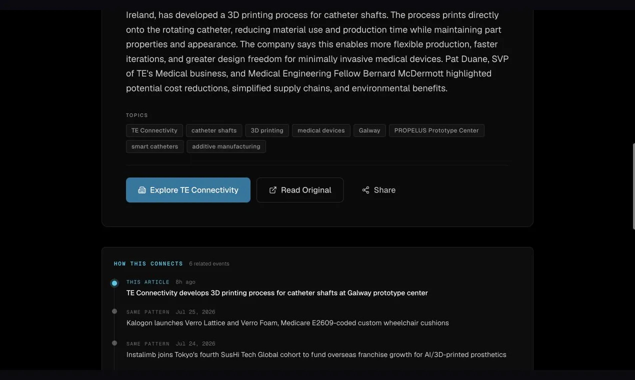
Task: Click the page scrollbar thumb
Action: pyautogui.click(x=633, y=186)
